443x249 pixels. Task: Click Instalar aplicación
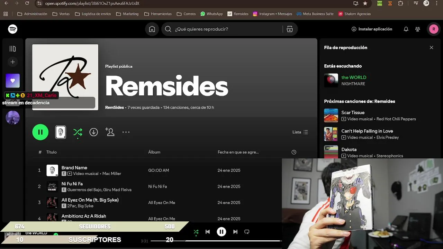372,29
